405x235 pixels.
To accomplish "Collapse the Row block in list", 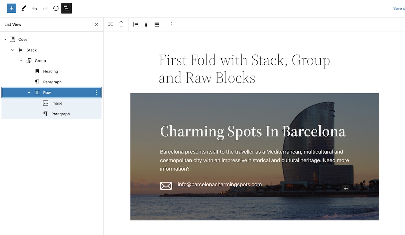I will 29,93.
